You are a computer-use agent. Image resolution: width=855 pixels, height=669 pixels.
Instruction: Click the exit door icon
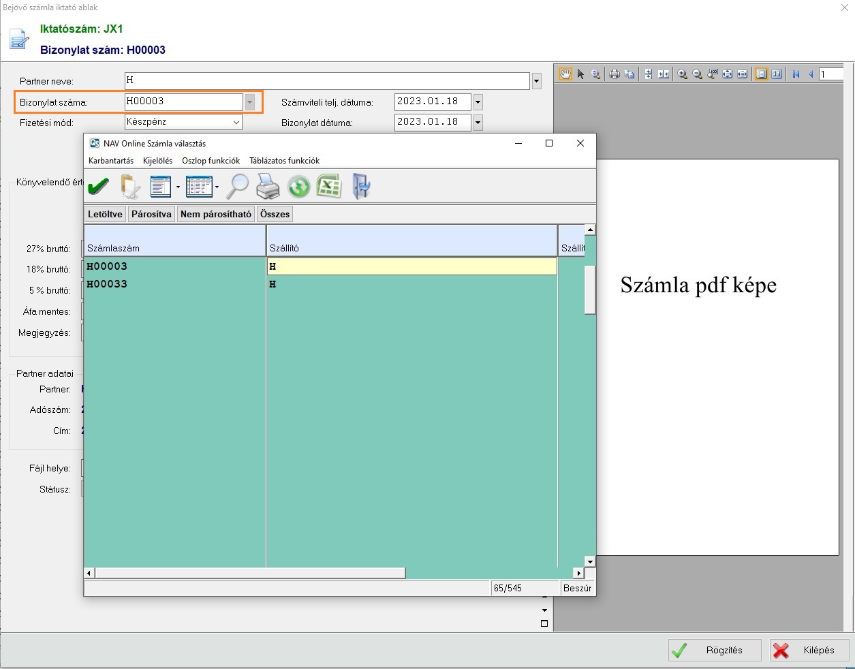[x=360, y=186]
